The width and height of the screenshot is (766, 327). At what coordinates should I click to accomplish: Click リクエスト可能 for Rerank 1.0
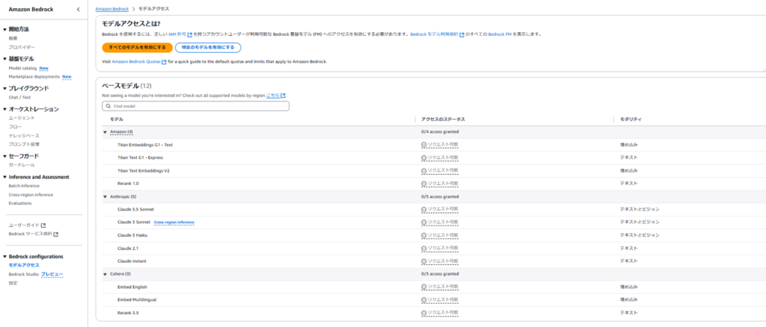(x=443, y=183)
